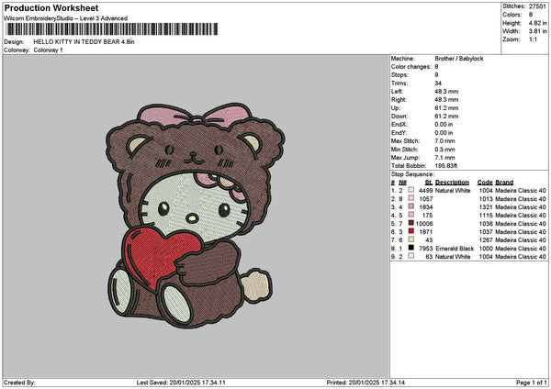Click the Production Worksheet title

(x=51, y=8)
